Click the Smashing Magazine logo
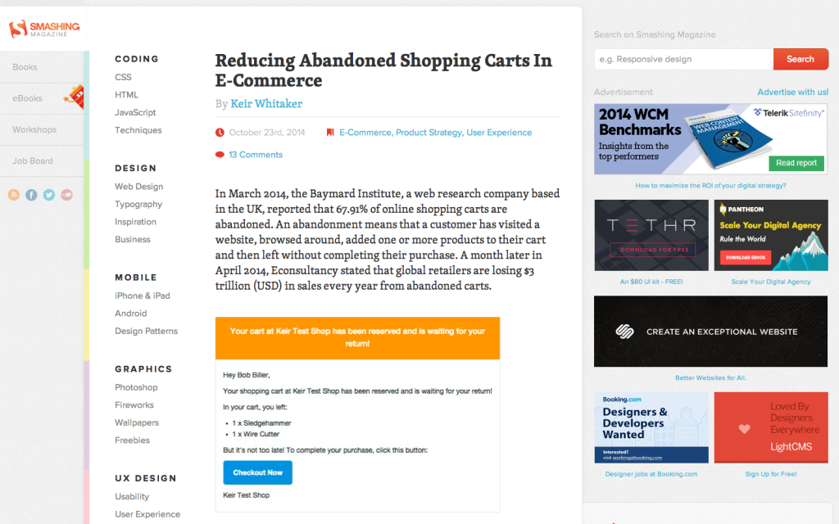 [44, 29]
